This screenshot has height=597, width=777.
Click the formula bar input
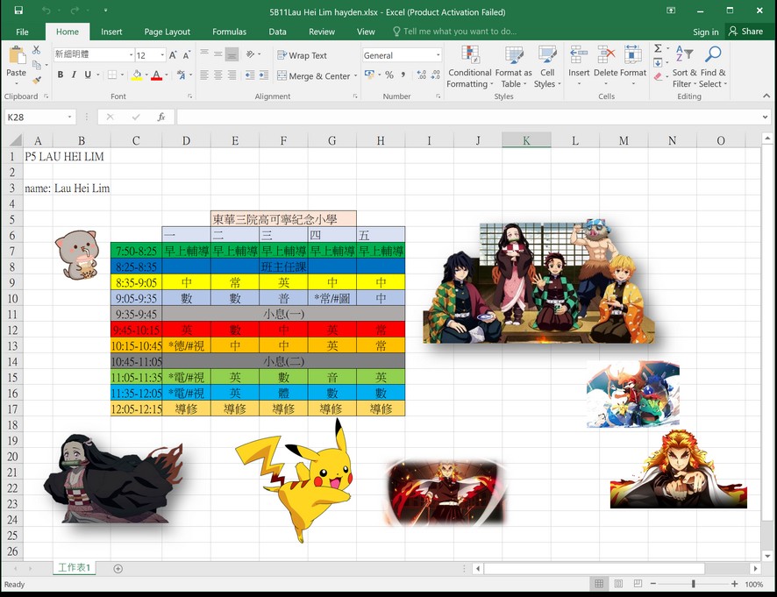[x=468, y=117]
